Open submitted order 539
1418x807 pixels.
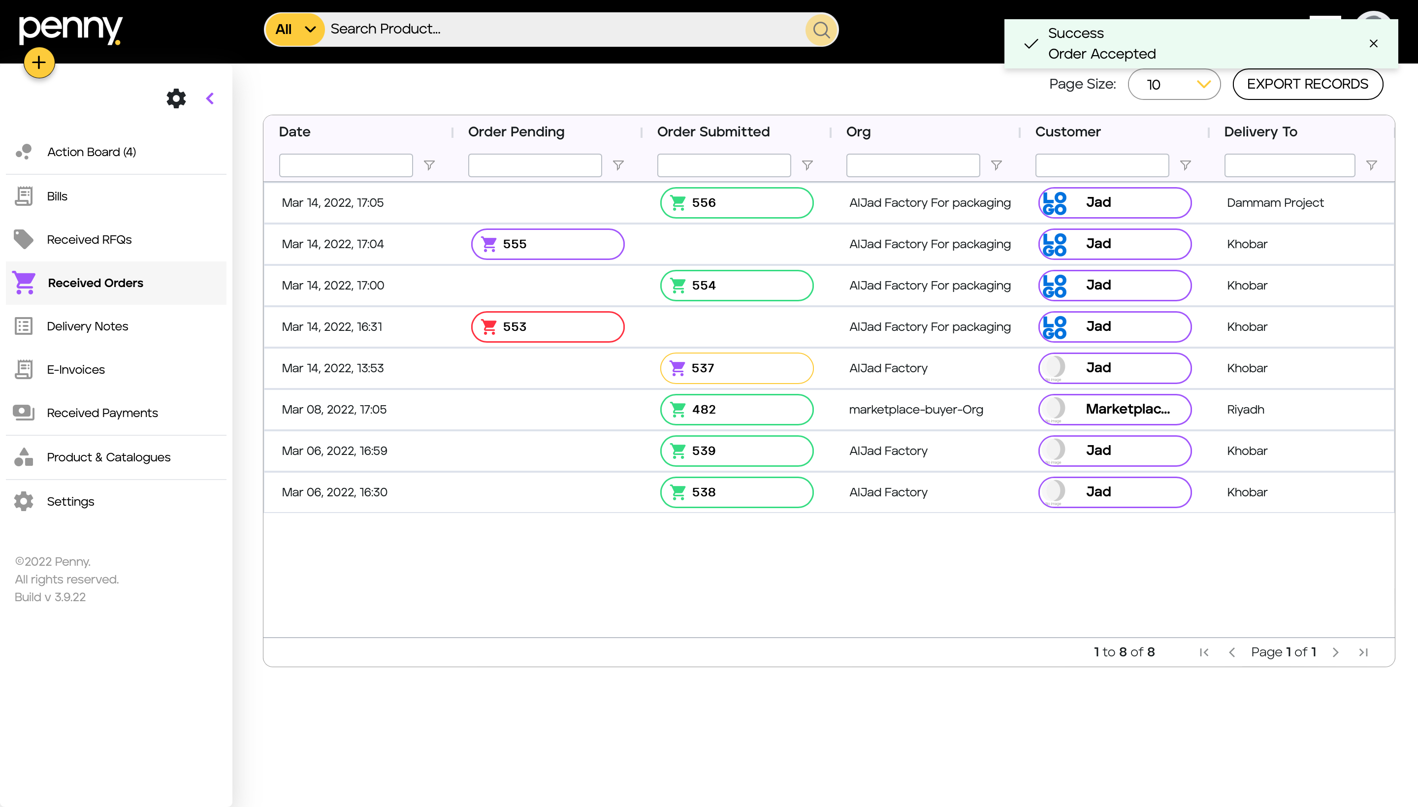737,451
